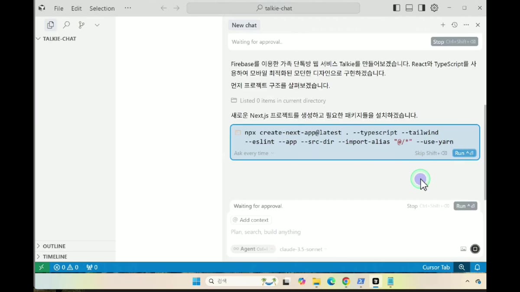Open remote window green status icon
The image size is (520, 292).
click(x=42, y=267)
